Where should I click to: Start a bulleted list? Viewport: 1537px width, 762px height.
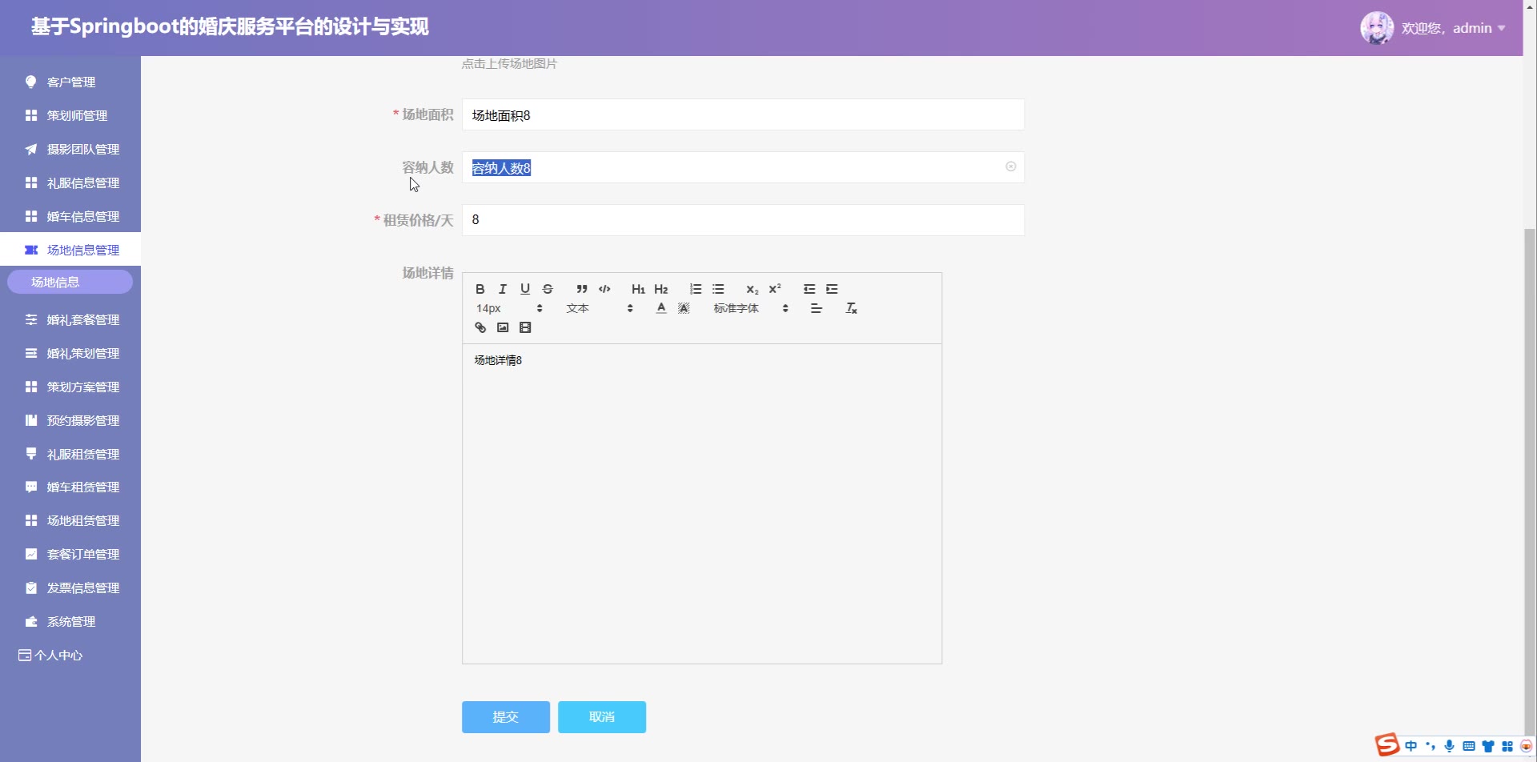[718, 289]
